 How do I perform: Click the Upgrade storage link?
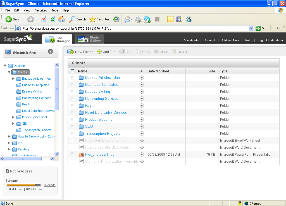50,185
